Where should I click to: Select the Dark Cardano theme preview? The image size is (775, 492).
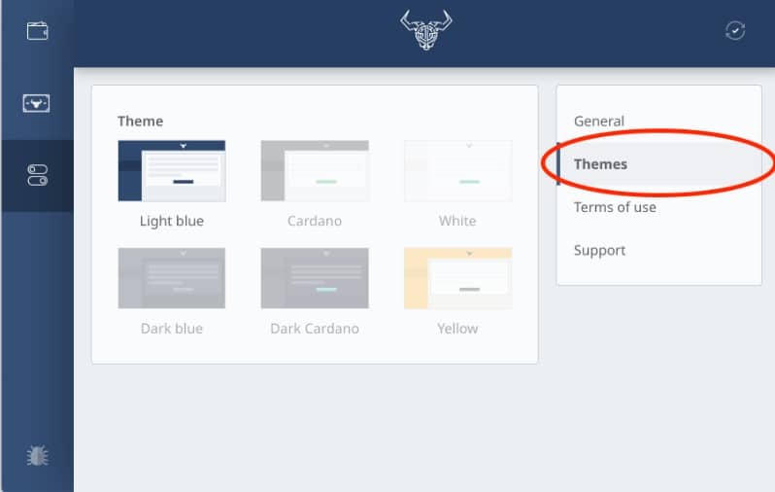point(315,278)
